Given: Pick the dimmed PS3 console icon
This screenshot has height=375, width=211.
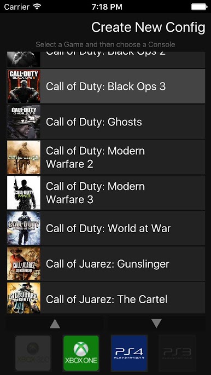Looking at the screenshot, I should pos(177,353).
